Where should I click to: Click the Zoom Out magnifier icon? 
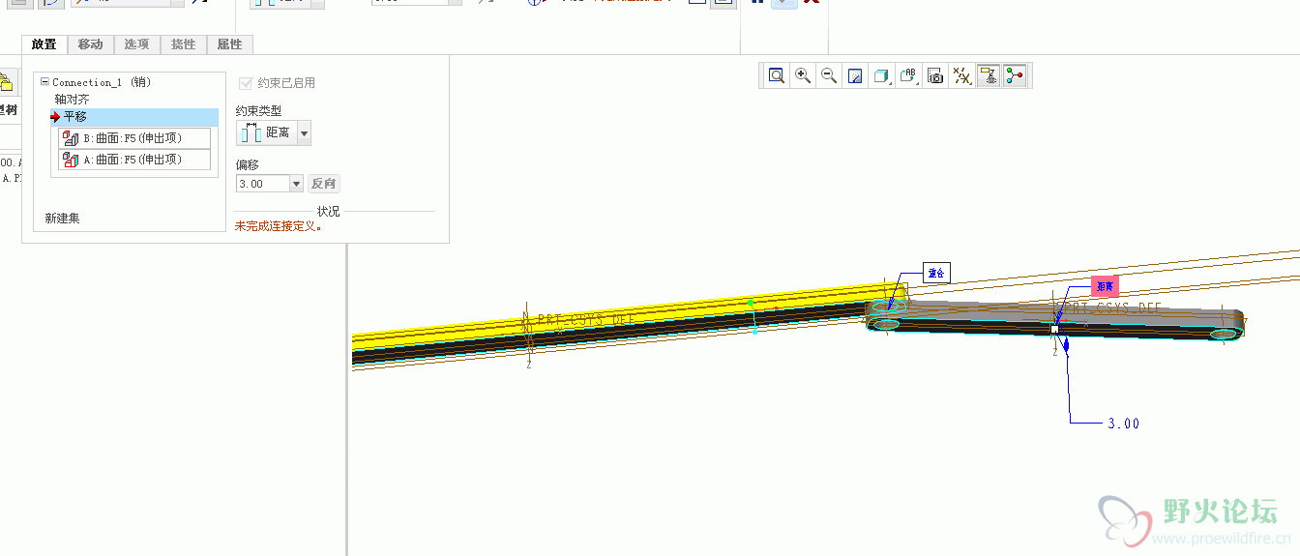828,75
